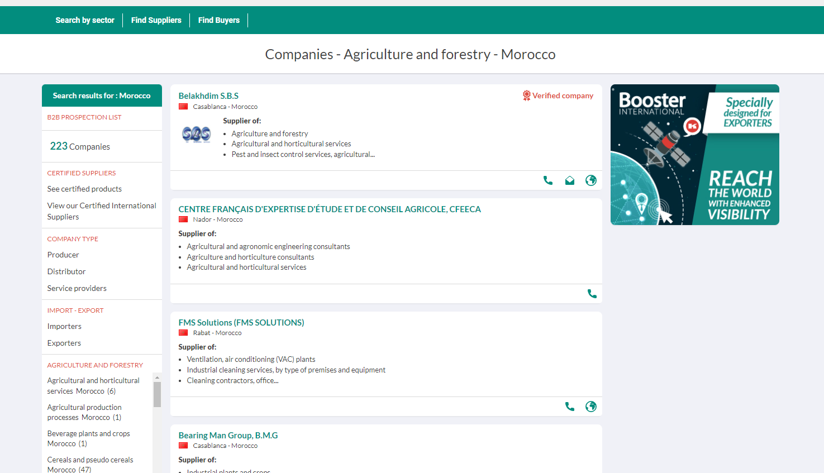Open website globe icon for FMS Solutions
This screenshot has width=824, height=473.
pos(591,407)
